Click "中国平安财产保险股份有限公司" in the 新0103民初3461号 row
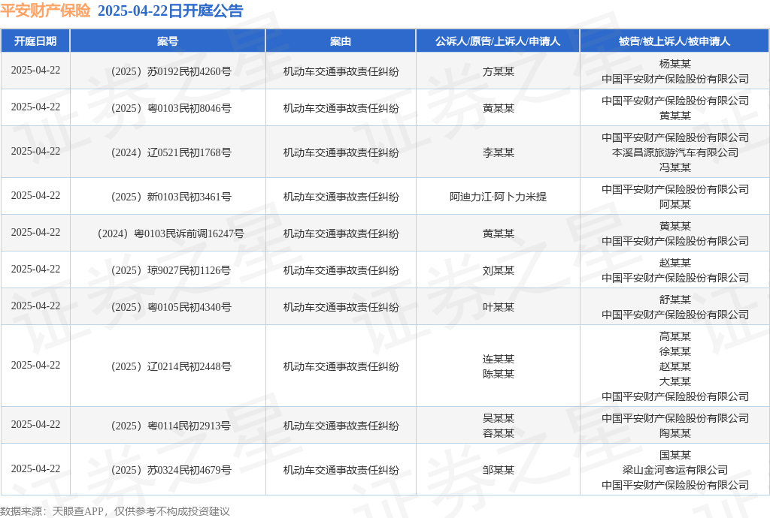This screenshot has height=518, width=770. click(675, 189)
